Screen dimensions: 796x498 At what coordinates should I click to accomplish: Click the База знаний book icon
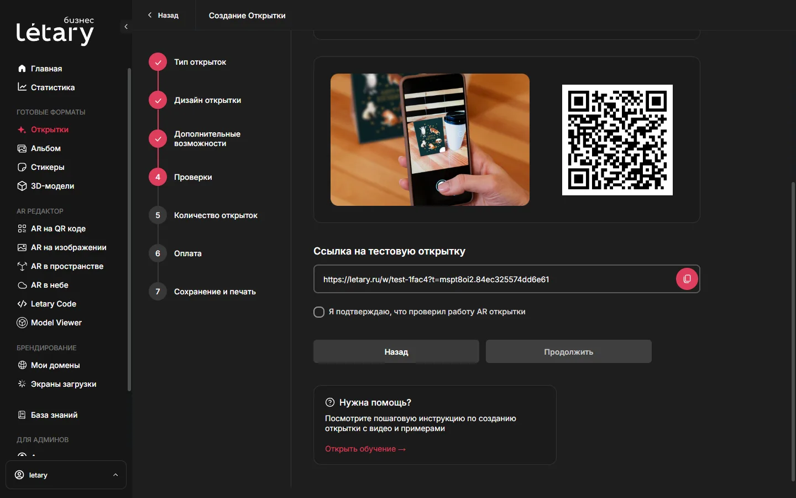tap(22, 415)
